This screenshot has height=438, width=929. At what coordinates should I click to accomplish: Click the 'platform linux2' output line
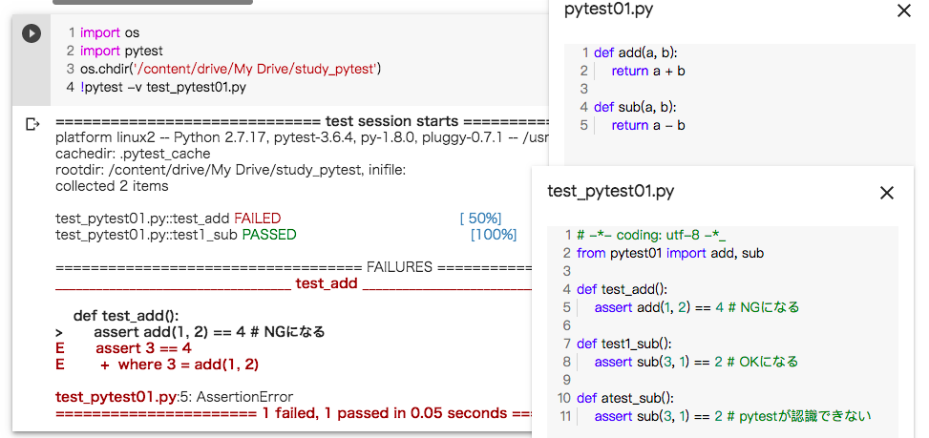pyautogui.click(x=302, y=138)
